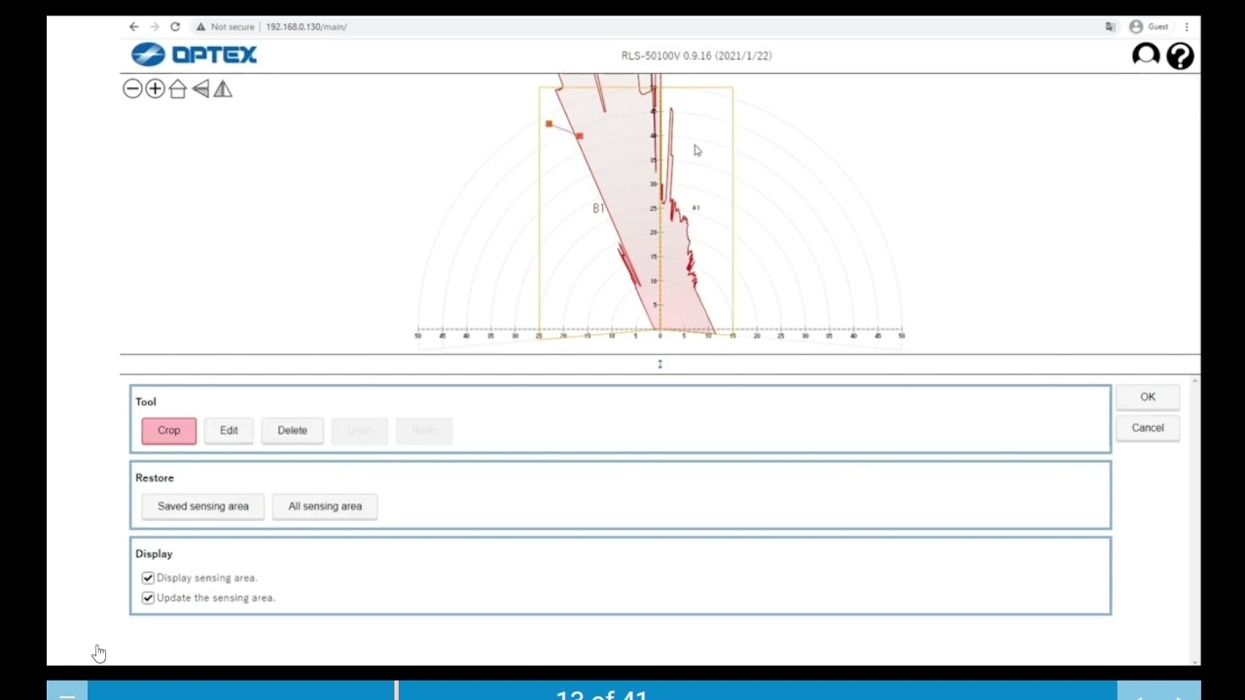Click the Not secure warning icon
This screenshot has width=1245, height=700.
tap(200, 26)
